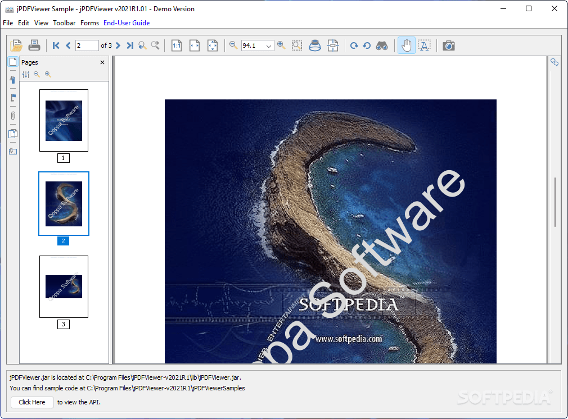Toggle the hand pan tool
568x419 pixels.
407,45
